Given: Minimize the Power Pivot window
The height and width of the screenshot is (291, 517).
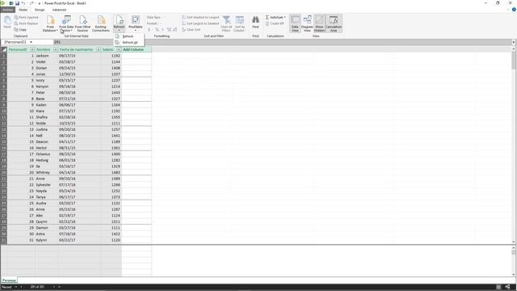Looking at the screenshot, I should [x=486, y=3].
